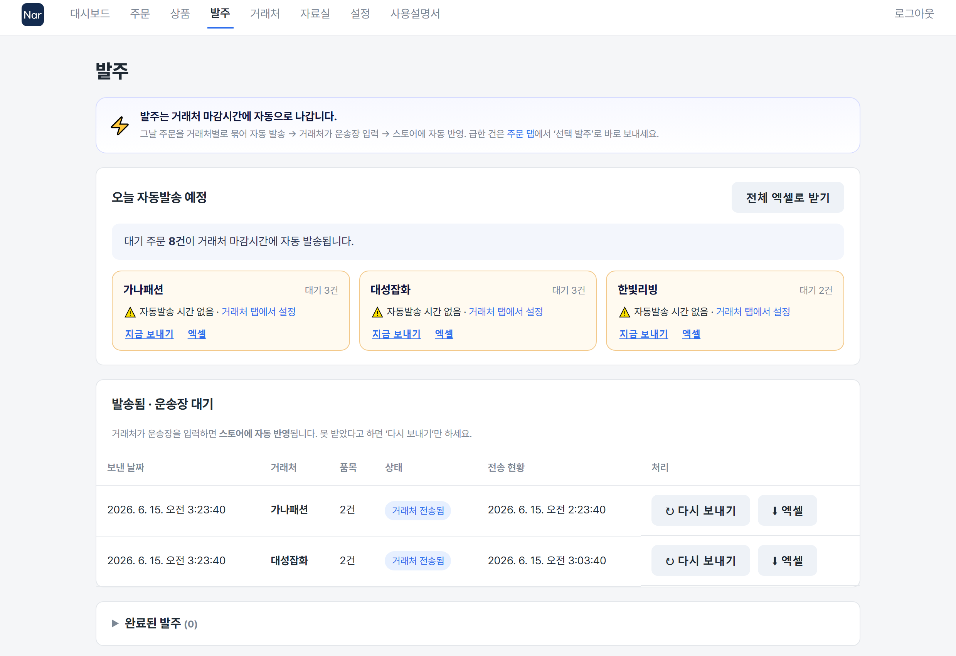This screenshot has height=656, width=956.
Task: Open 거래처 탭에서 설정 link for 가나패션
Action: click(259, 312)
